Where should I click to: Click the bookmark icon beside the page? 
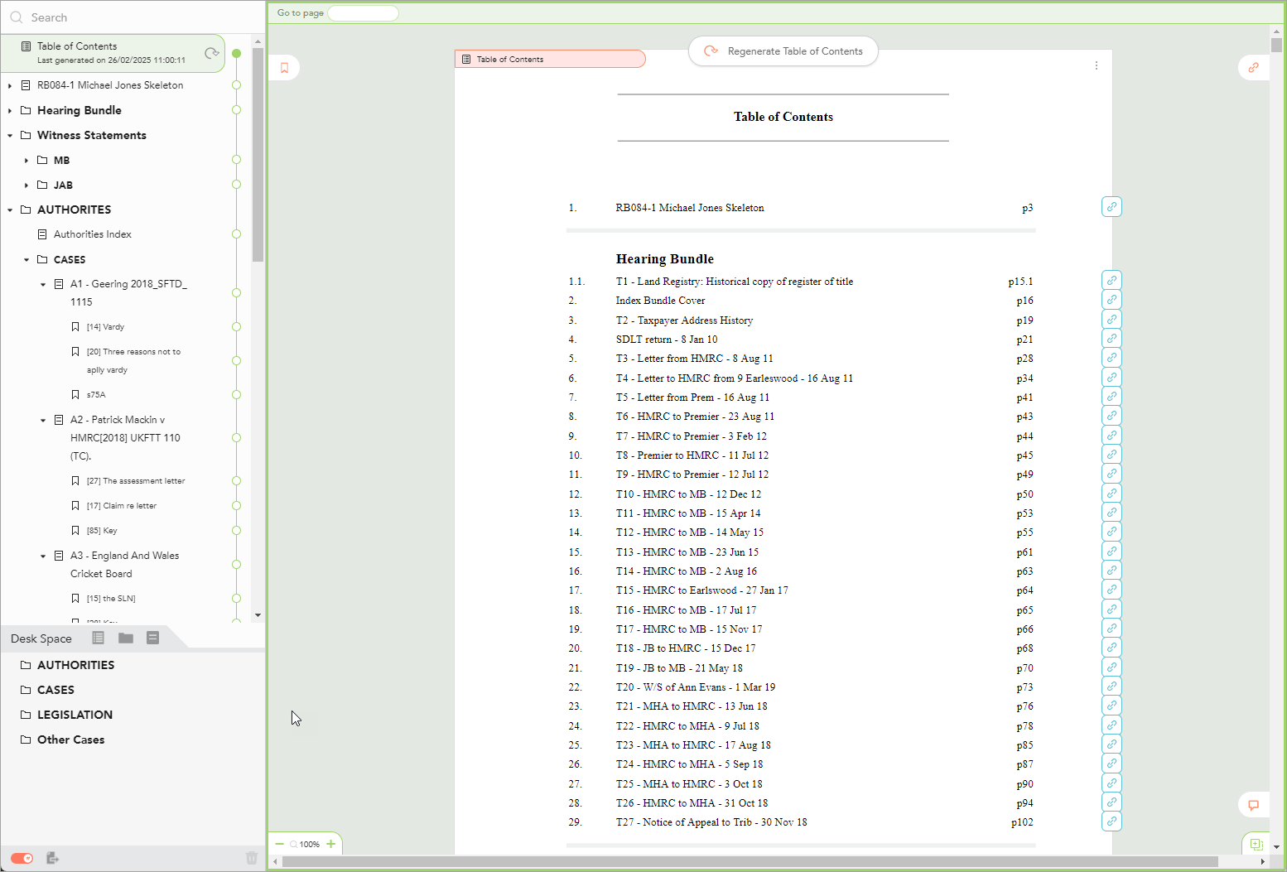coord(284,68)
